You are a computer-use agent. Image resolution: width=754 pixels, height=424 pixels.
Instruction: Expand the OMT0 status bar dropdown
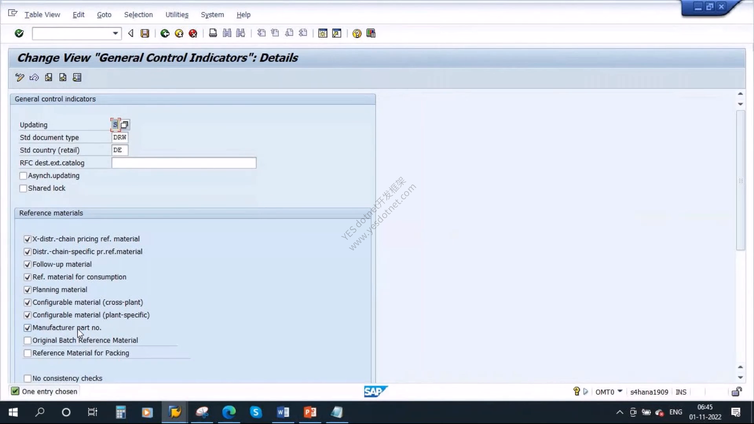point(620,391)
